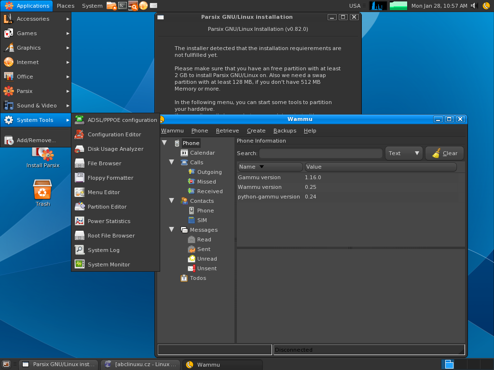Open the Create menu
Viewport: 494px width, 370px height.
[x=256, y=131]
